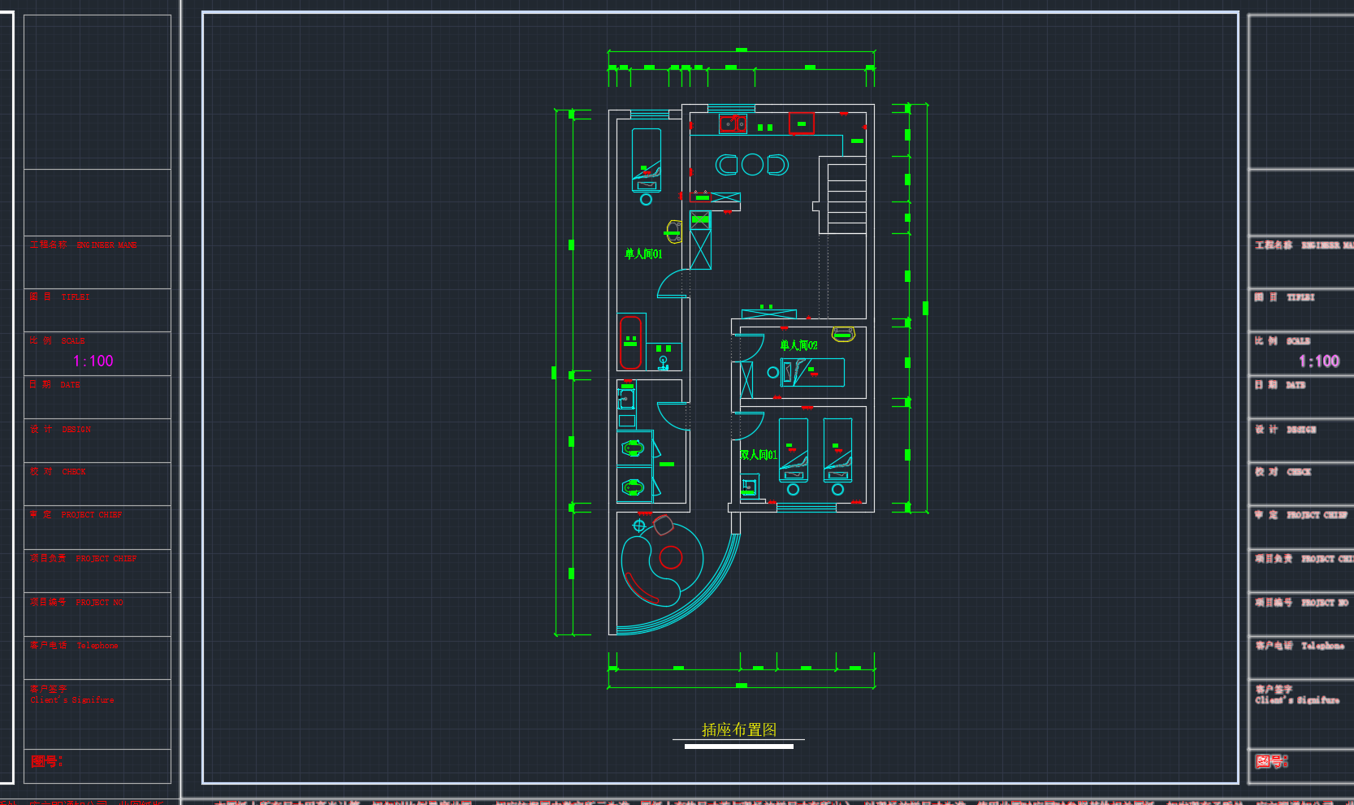Select the DESIGN field in left title block
The image size is (1354, 805).
[76, 430]
